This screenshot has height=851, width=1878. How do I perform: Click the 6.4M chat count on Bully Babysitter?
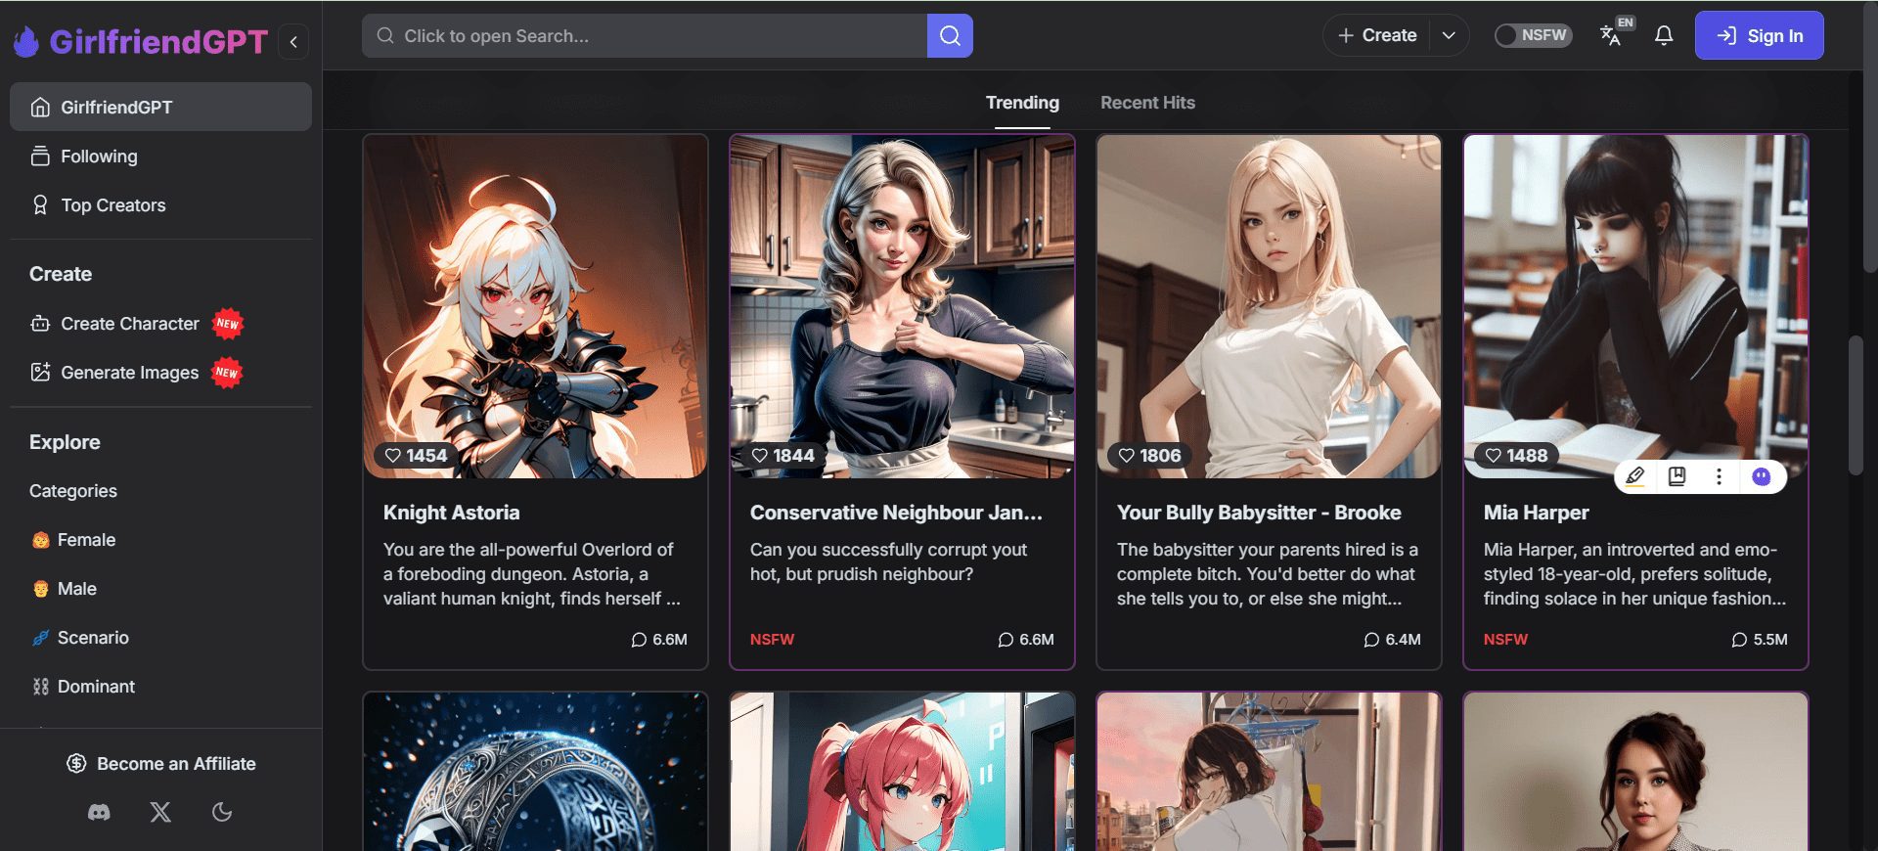coord(1392,639)
